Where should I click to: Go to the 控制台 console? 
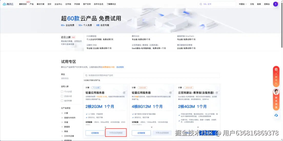click(x=267, y=4)
